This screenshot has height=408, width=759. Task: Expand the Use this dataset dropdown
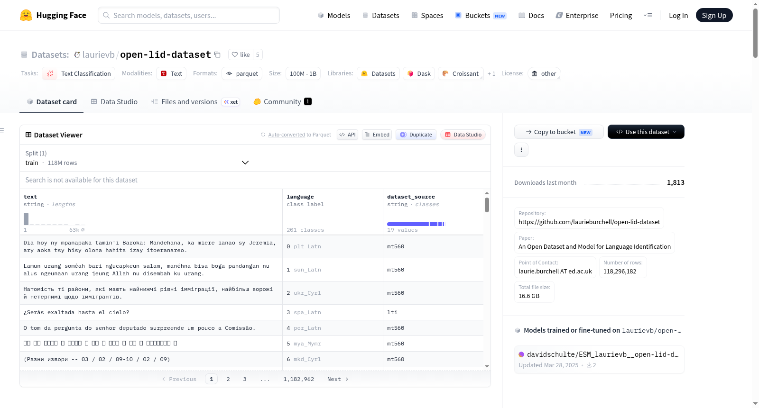click(x=646, y=132)
